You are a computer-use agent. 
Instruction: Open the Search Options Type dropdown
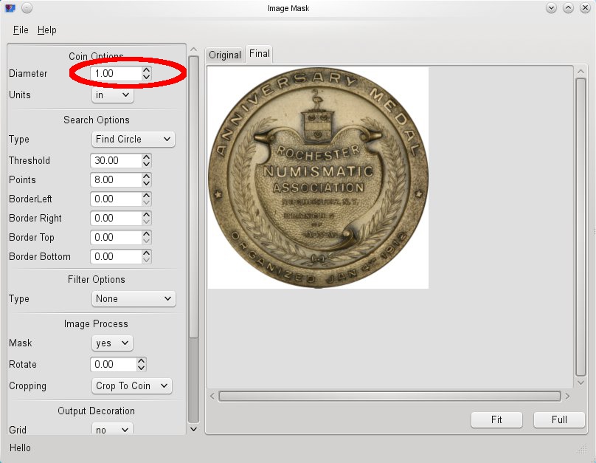click(133, 140)
